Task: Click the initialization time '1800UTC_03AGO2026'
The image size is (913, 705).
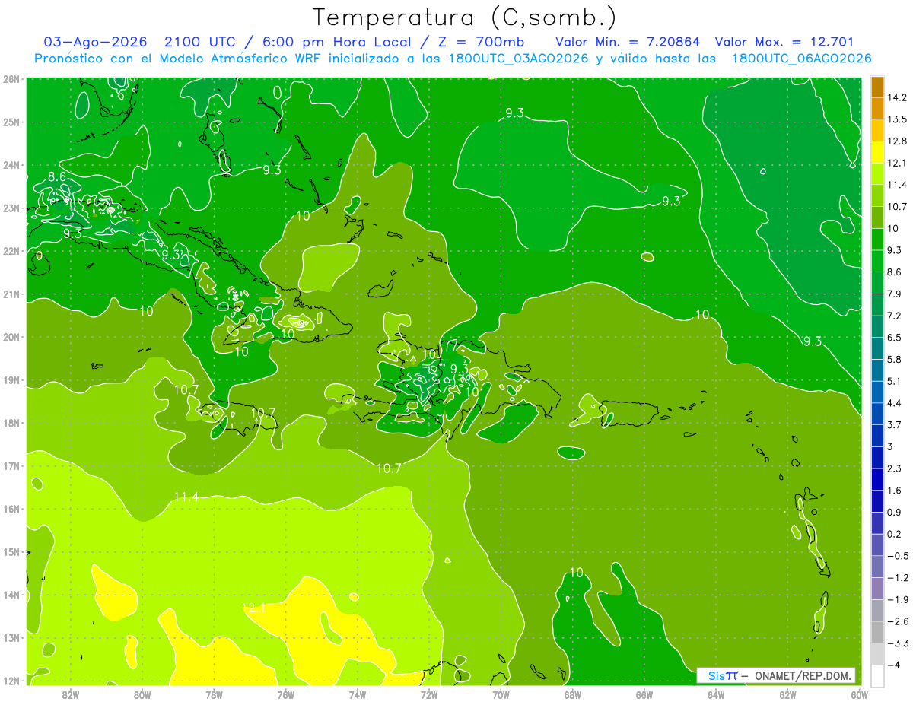Action: point(518,59)
